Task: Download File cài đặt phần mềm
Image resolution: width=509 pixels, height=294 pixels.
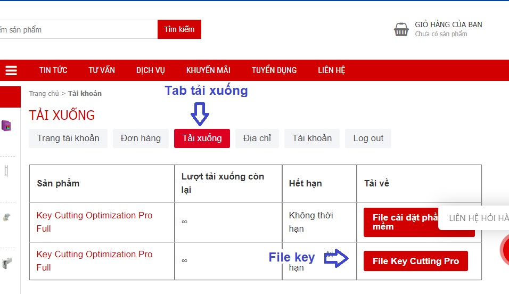Action: click(x=401, y=222)
